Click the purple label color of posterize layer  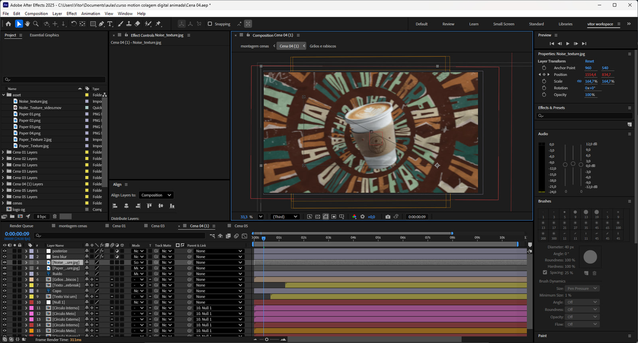pyautogui.click(x=32, y=251)
